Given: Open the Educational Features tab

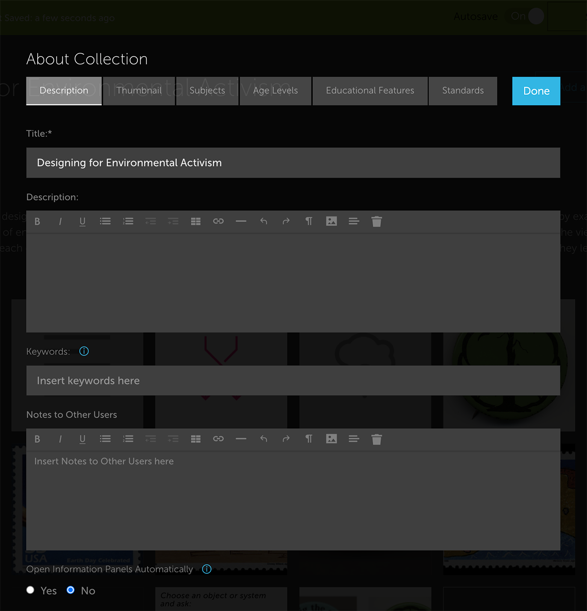Looking at the screenshot, I should coord(370,91).
